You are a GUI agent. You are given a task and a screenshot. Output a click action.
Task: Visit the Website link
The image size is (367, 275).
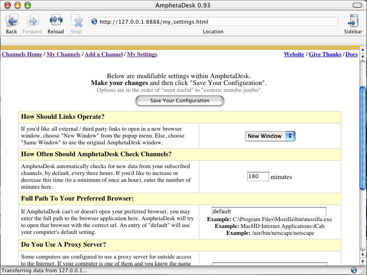coord(294,54)
